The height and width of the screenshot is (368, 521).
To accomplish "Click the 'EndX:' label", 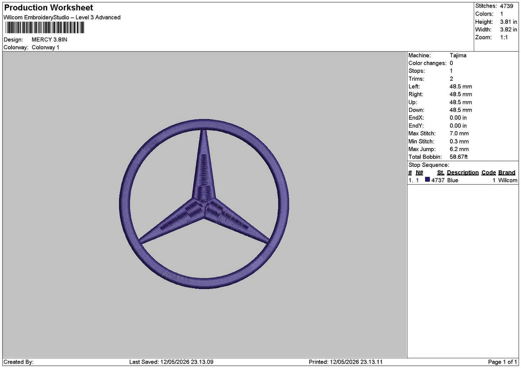I will coord(416,118).
